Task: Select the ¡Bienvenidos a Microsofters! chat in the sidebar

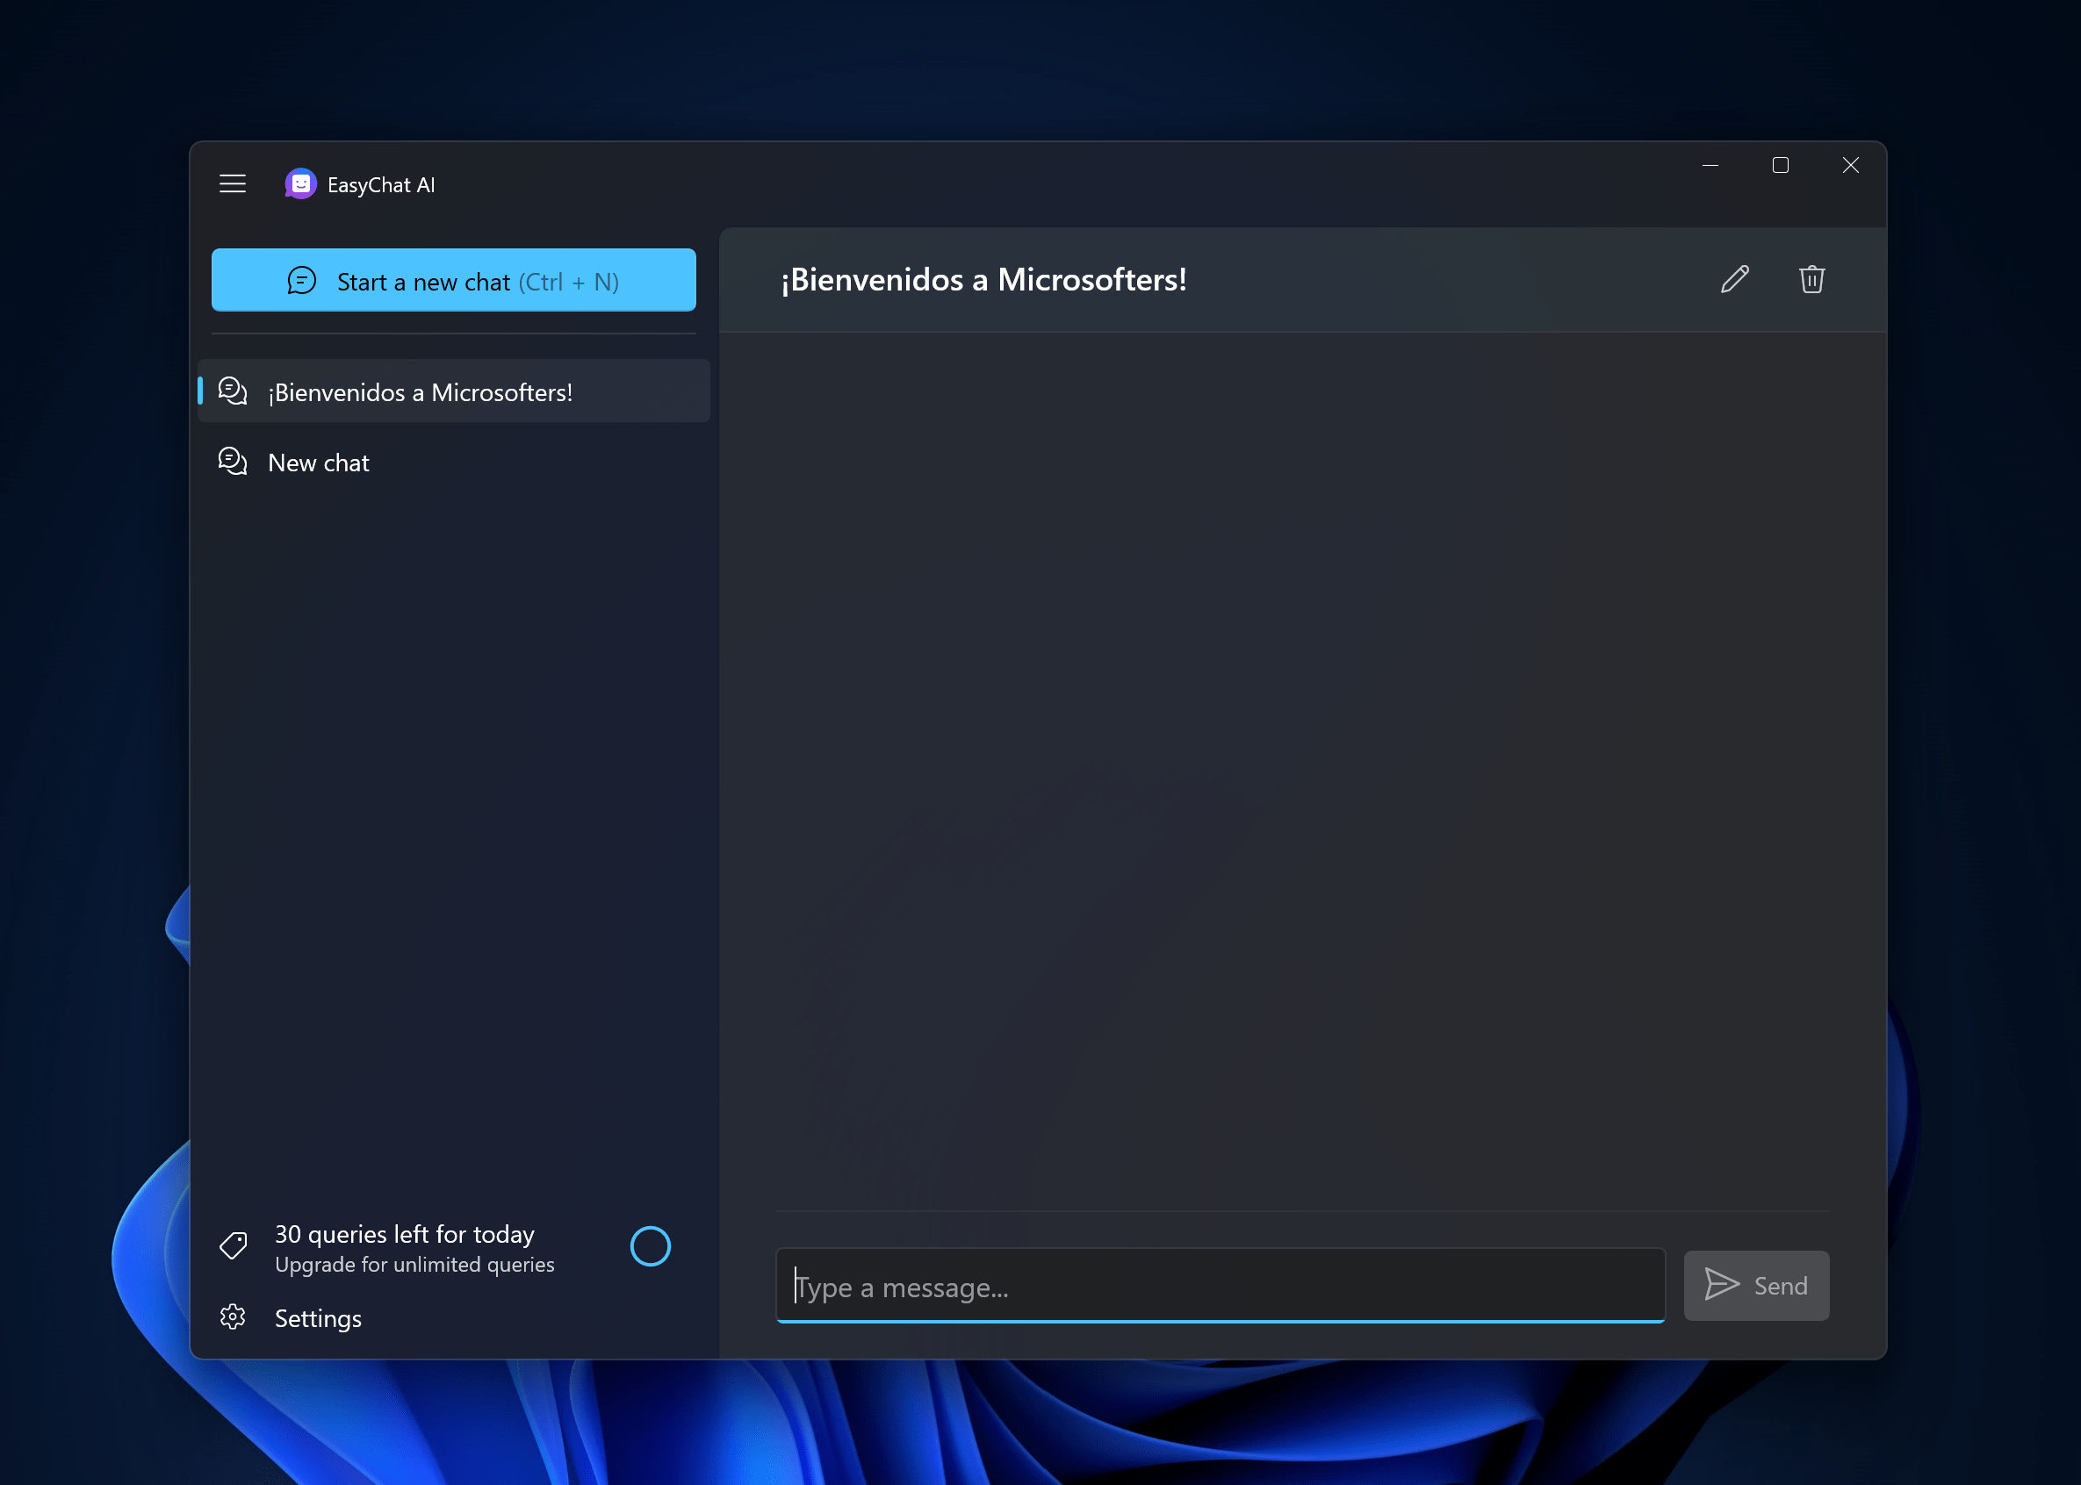Action: 454,391
